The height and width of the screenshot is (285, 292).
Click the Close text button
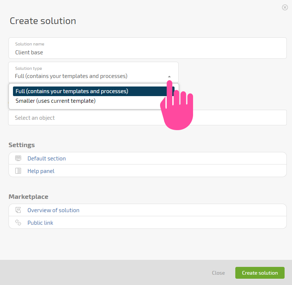[x=218, y=273]
